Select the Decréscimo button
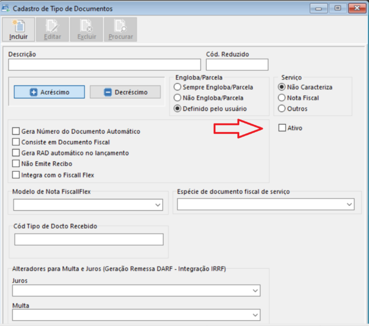Image resolution: width=369 pixels, height=326 pixels. point(125,92)
